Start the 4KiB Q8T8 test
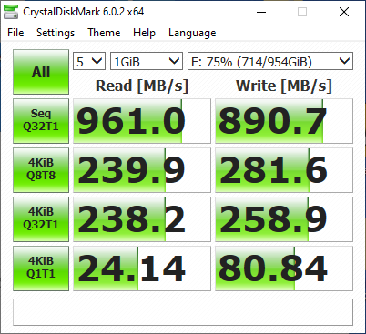 (x=41, y=170)
